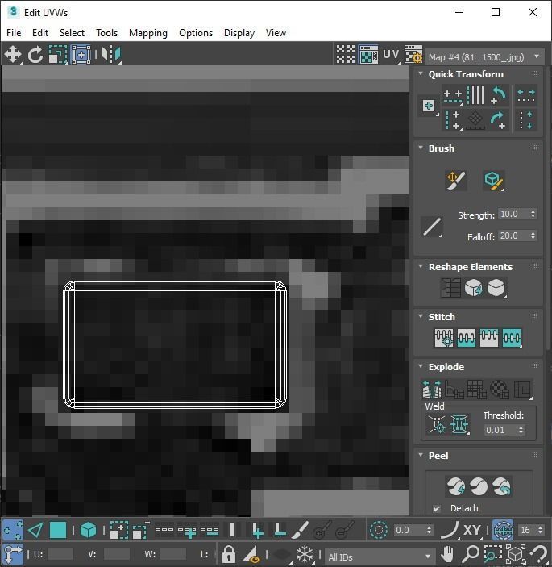This screenshot has width=552, height=567.
Task: Click Rotate +90 around pivot icon
Action: coord(499,96)
